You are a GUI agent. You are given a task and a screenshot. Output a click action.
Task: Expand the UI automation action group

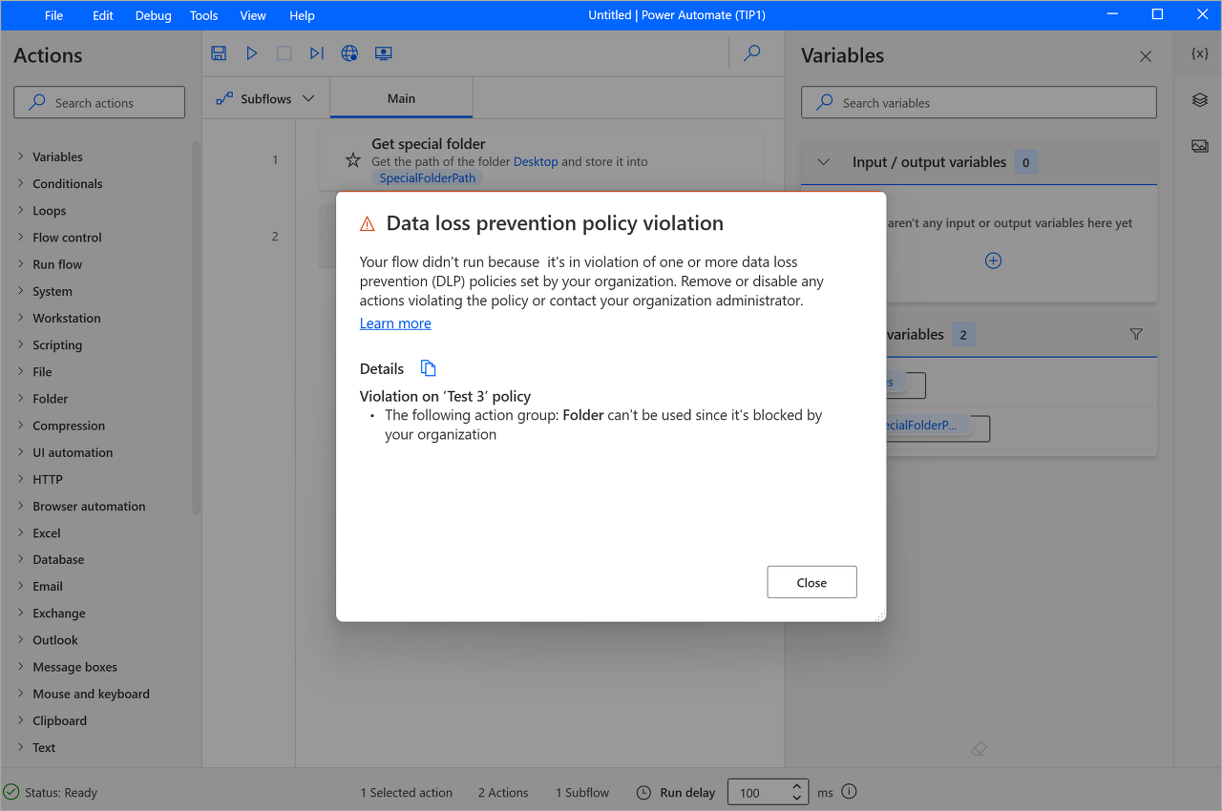[x=21, y=452]
